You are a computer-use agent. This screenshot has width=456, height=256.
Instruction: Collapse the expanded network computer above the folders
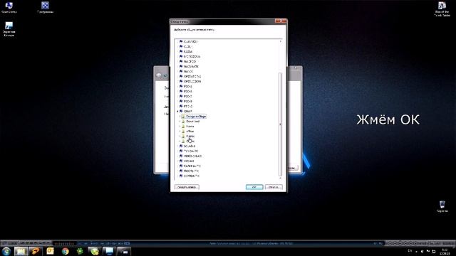[177, 112]
